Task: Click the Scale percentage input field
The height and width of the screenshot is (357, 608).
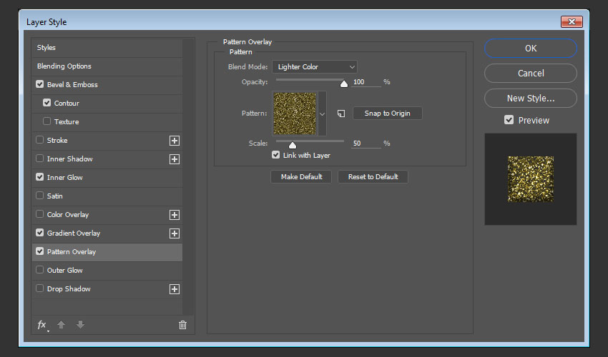Action: coord(366,144)
